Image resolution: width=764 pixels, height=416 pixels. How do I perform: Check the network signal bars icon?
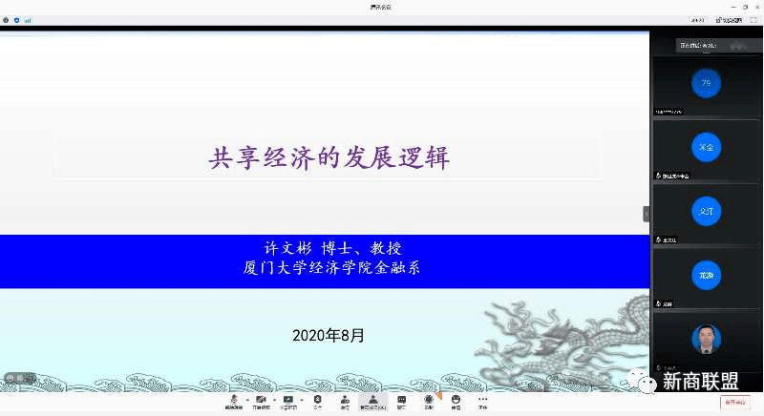pos(28,20)
